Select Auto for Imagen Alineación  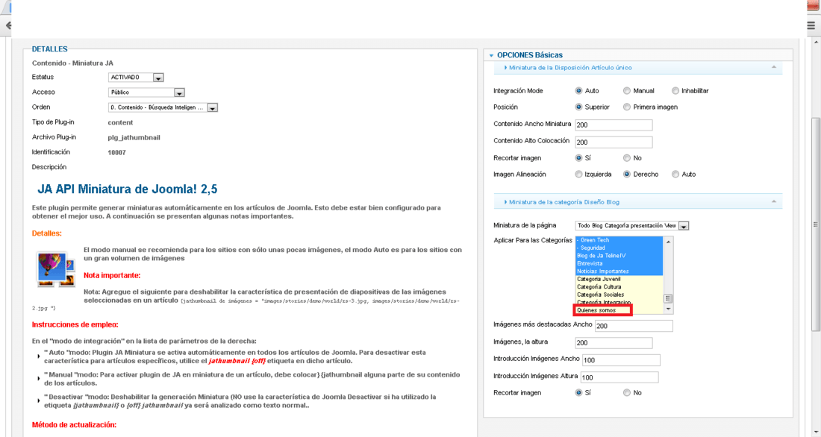675,175
